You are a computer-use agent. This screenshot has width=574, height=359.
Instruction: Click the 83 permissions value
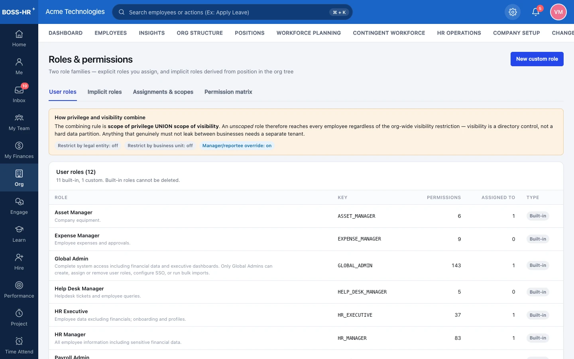(x=458, y=338)
